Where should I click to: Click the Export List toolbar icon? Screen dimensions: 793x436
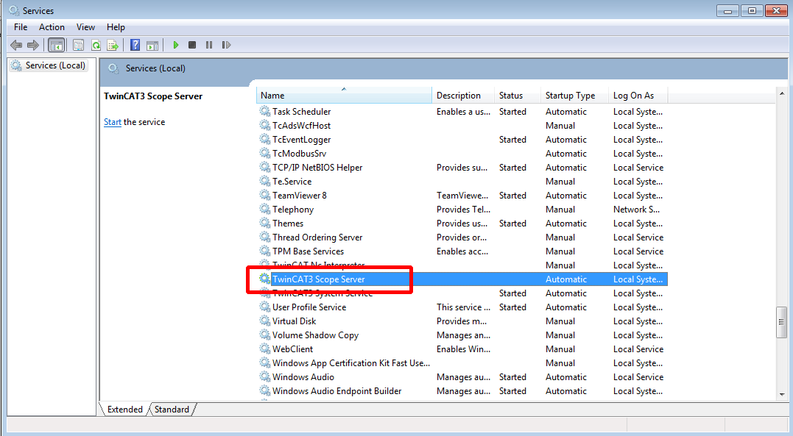tap(113, 45)
